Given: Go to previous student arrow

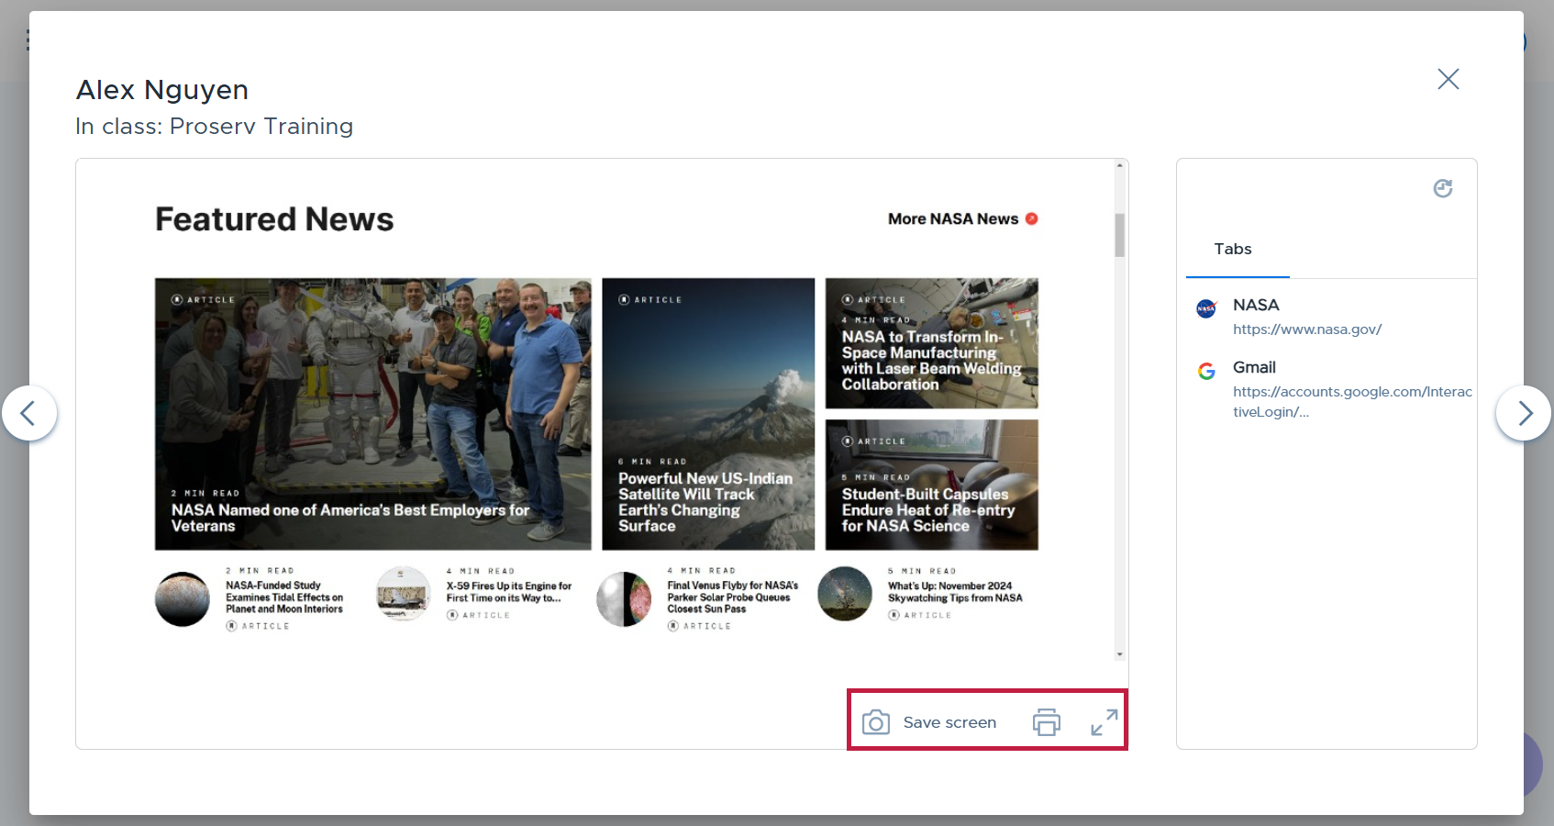Looking at the screenshot, I should [x=28, y=413].
